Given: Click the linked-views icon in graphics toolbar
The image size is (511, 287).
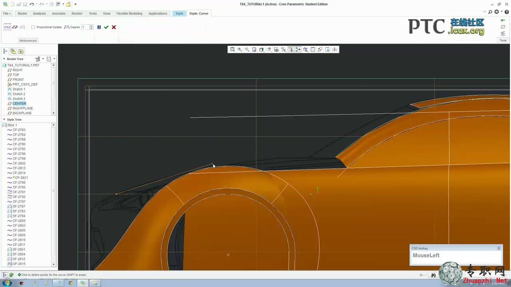Looking at the screenshot, I should pos(320,49).
